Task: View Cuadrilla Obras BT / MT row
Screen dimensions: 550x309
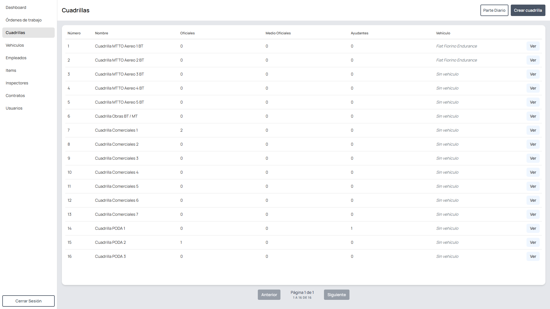Action: [533, 116]
